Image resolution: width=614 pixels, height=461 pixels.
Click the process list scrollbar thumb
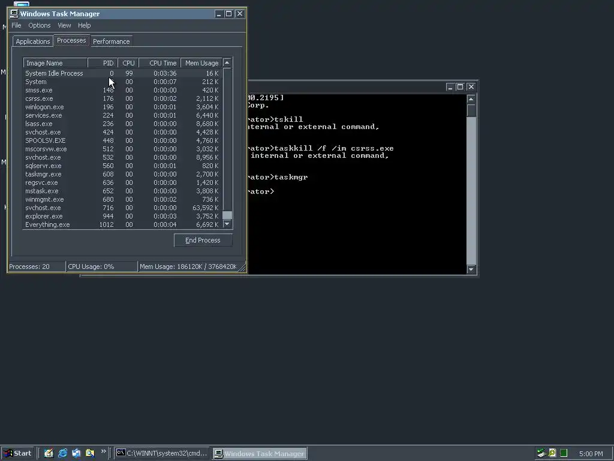[x=227, y=215]
